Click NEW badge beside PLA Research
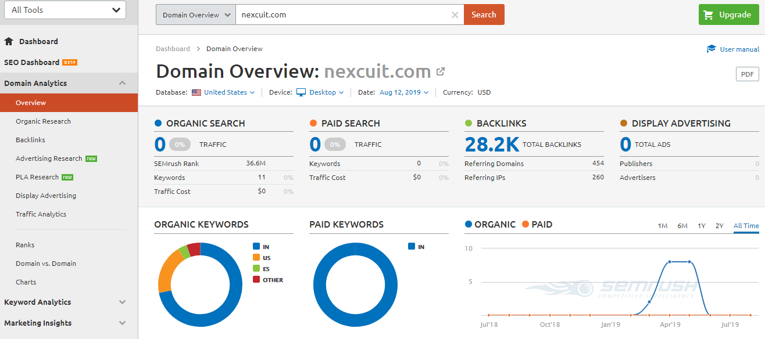The height and width of the screenshot is (339, 765). click(x=67, y=177)
